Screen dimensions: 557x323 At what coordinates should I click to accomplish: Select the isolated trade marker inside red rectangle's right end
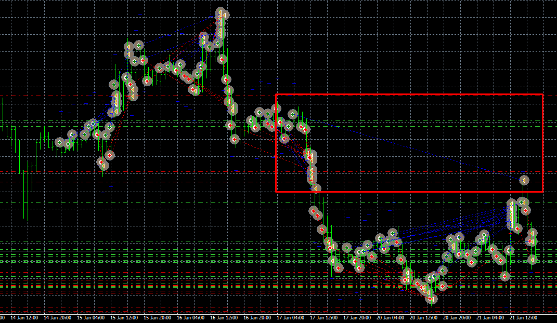[x=524, y=180]
